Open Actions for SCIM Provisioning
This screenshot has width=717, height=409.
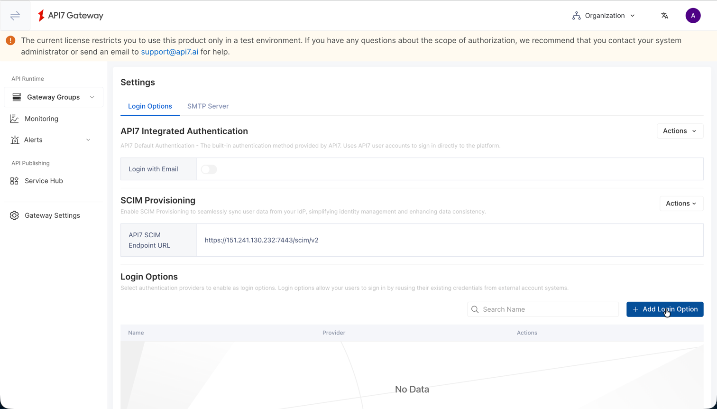tap(681, 203)
